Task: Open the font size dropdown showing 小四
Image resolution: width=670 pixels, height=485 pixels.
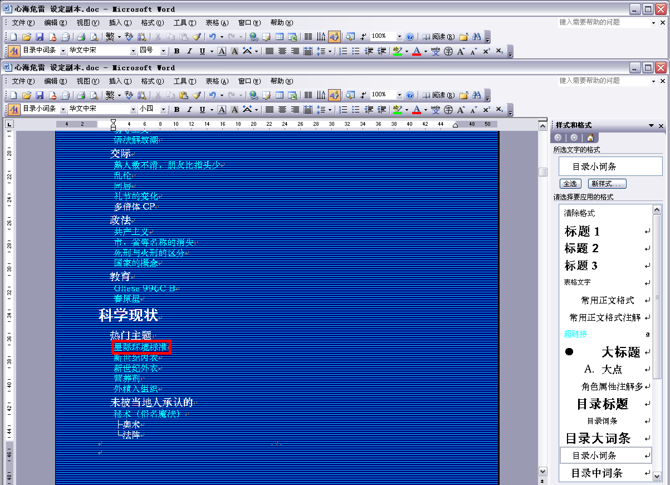Action: [164, 110]
